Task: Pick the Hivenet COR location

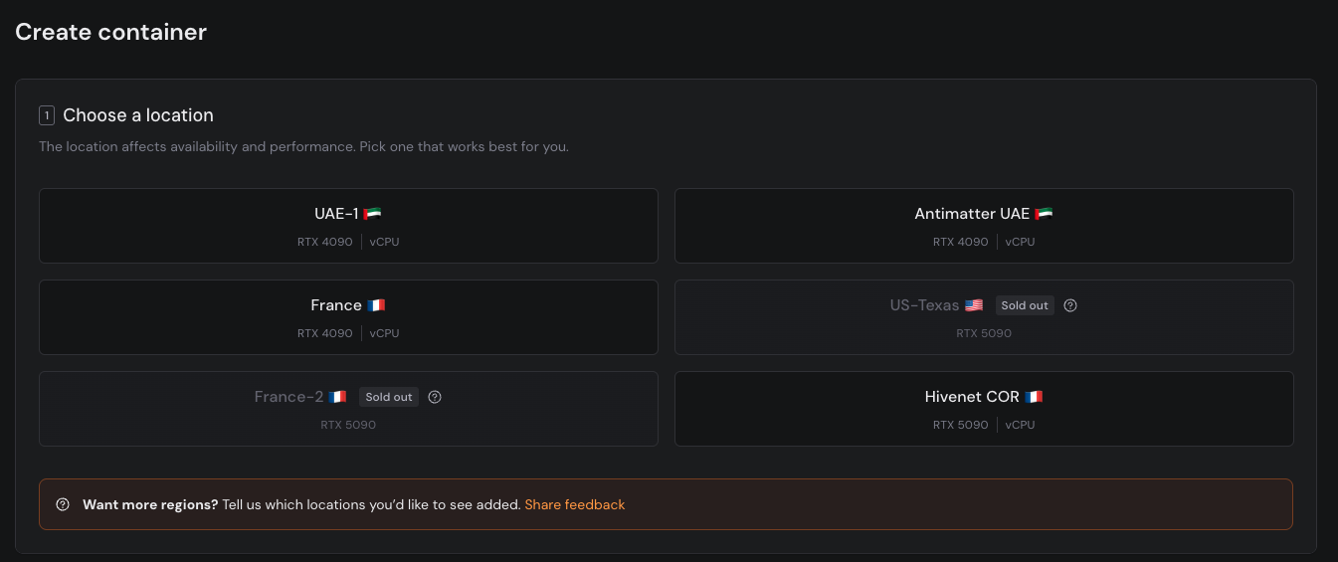Action: 984,409
